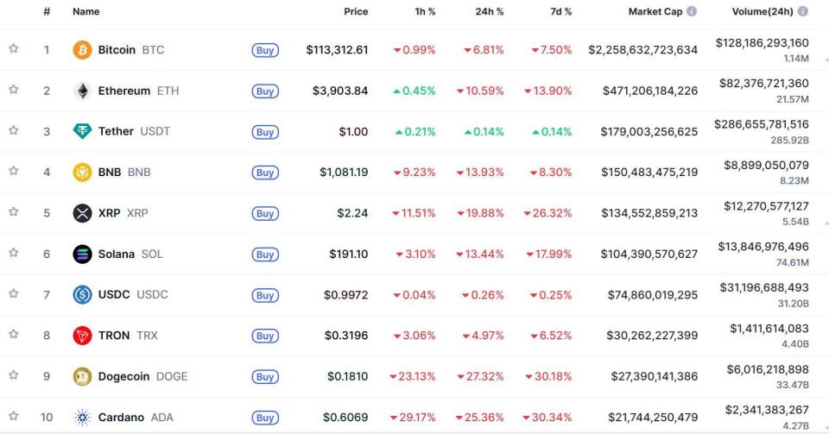Click the XRP logo icon

82,213
